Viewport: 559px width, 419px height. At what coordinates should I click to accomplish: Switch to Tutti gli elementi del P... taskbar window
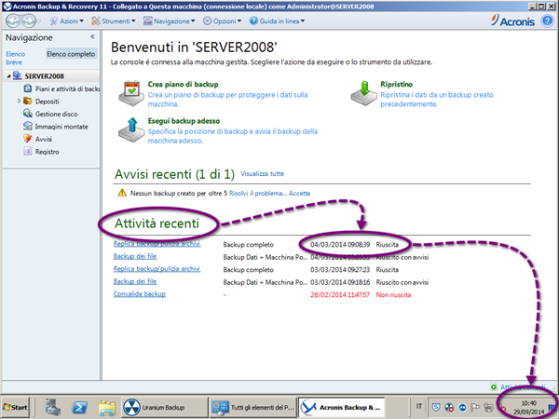(x=253, y=407)
